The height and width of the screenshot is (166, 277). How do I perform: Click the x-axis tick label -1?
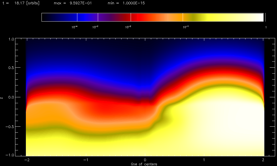(85, 160)
